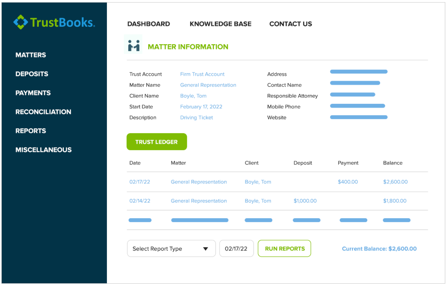This screenshot has width=447, height=285.
Task: Click the Balance column header
Action: [392, 163]
